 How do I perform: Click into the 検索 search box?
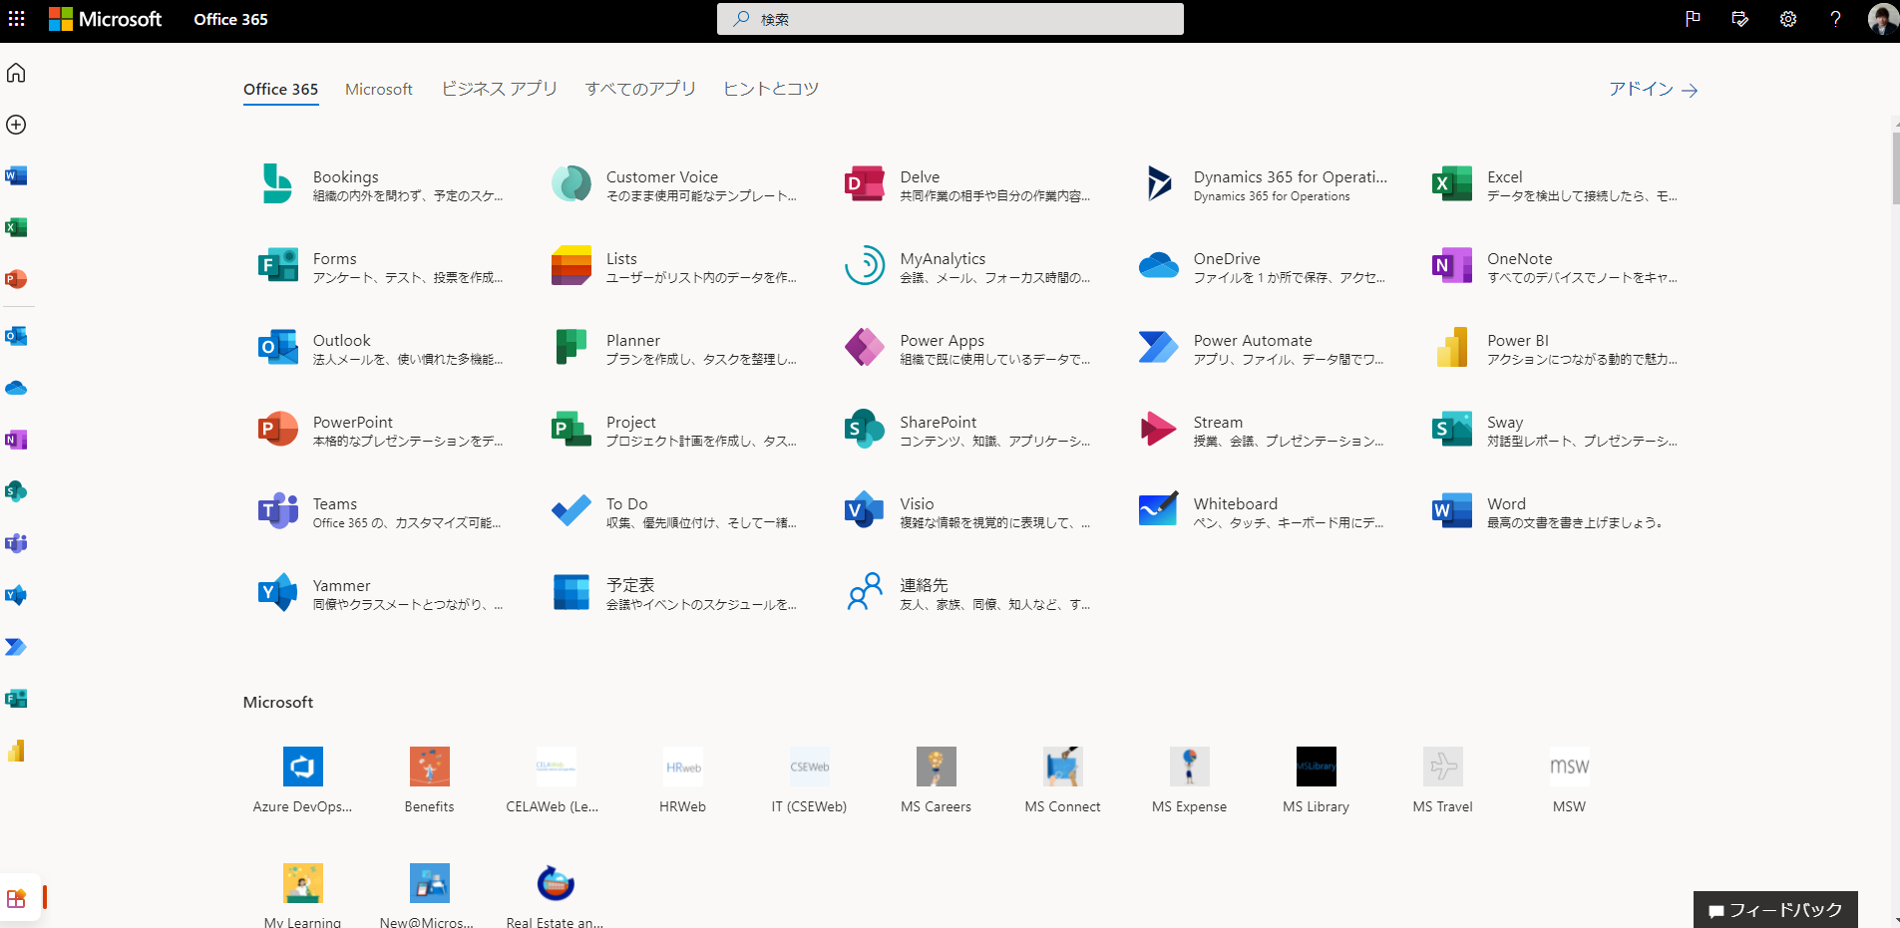pos(950,19)
